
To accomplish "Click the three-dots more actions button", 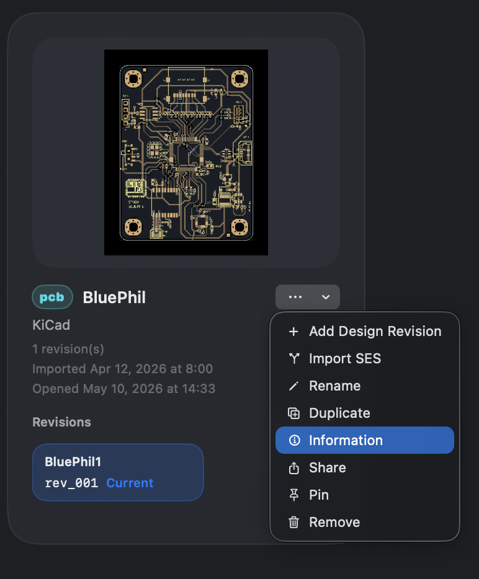I will (295, 297).
